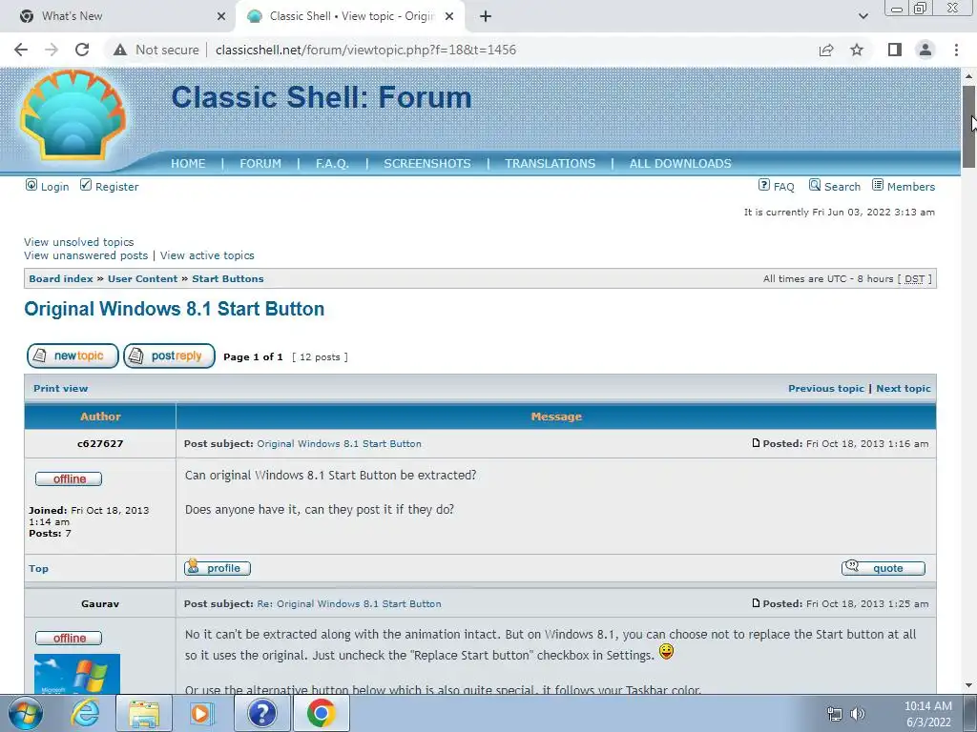
Task: Click the volume speaker tray icon
Action: [x=858, y=714]
